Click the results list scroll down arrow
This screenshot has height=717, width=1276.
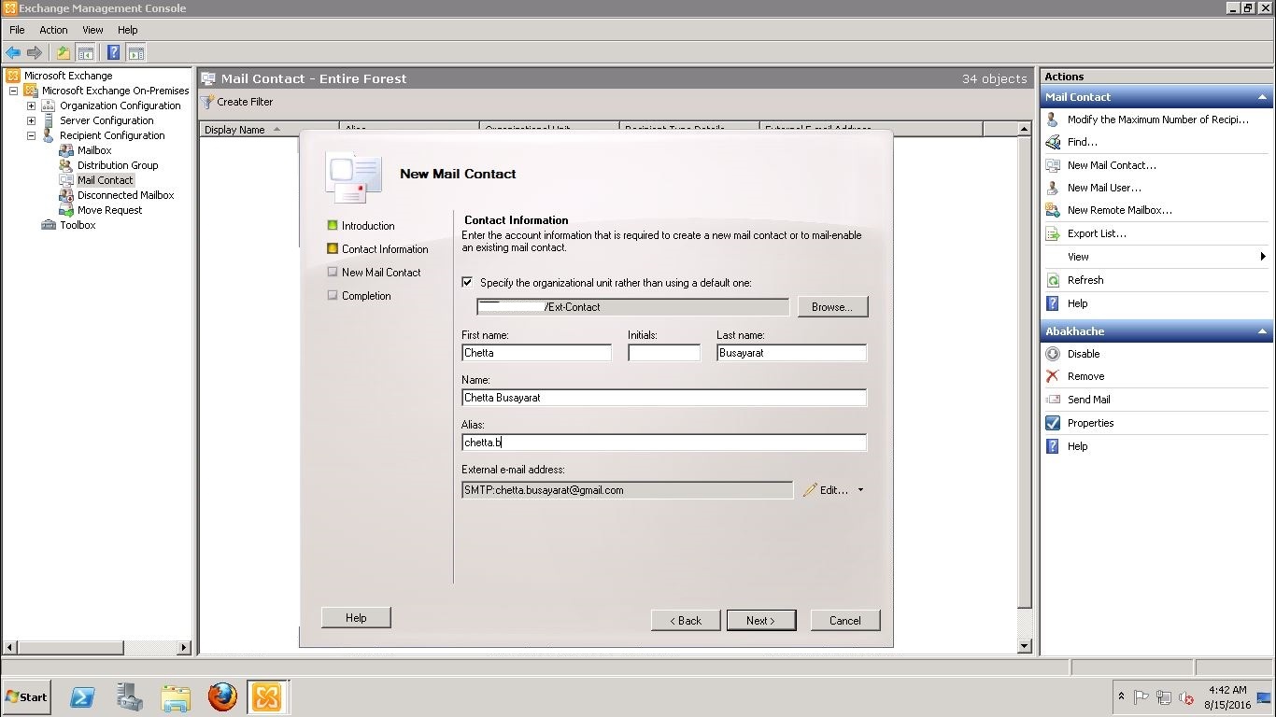pos(1024,646)
